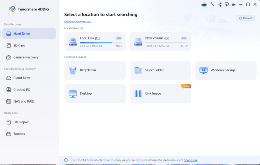This screenshot has height=165, width=260.
Task: Open the 'Drive not showing up?' link
Action: click(78, 22)
